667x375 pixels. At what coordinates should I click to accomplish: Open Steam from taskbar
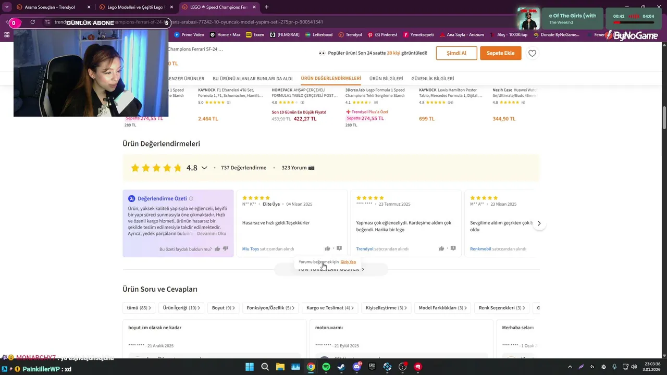(x=341, y=367)
